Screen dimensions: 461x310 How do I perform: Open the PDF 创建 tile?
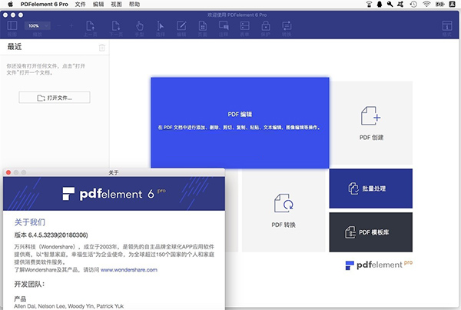(371, 123)
